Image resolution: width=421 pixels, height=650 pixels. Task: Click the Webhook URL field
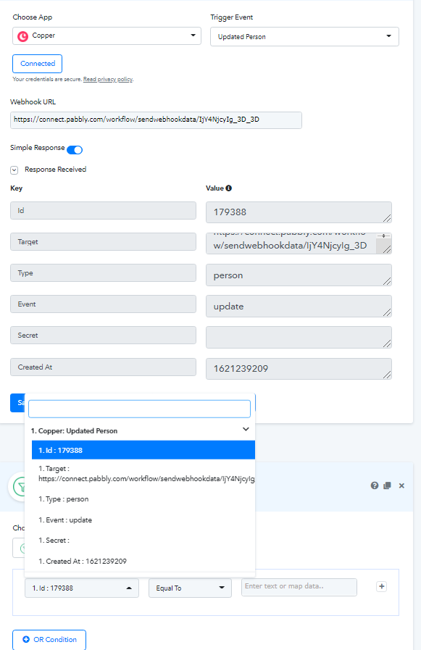pos(156,120)
